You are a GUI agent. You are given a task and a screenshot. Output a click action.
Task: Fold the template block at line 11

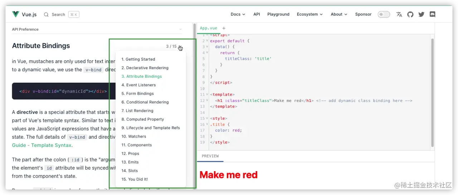coord(207,94)
